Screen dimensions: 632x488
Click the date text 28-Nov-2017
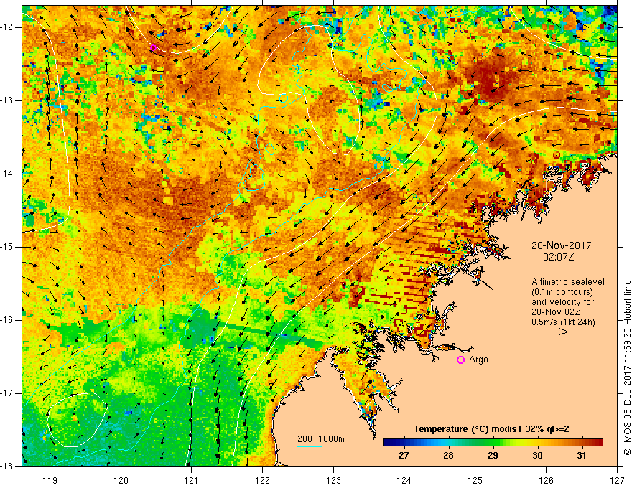point(561,245)
